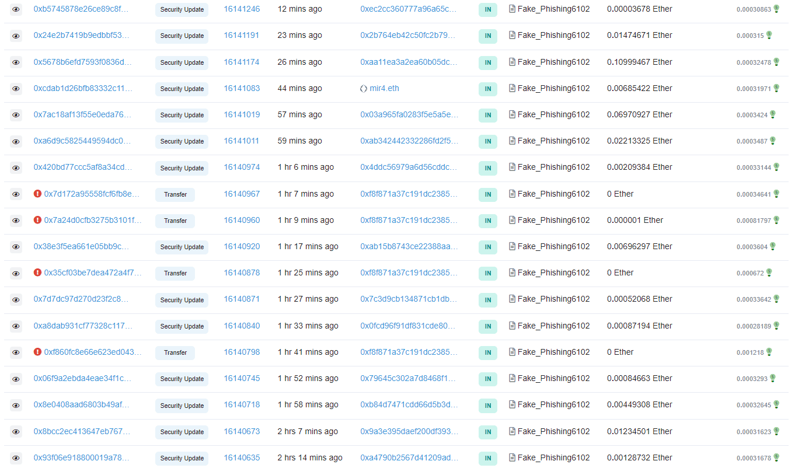Open sender address 0xa4790b2567d41209ad

click(409, 457)
